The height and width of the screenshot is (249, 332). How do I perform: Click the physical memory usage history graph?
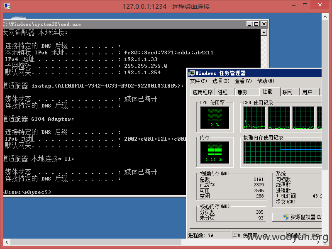[283, 152]
